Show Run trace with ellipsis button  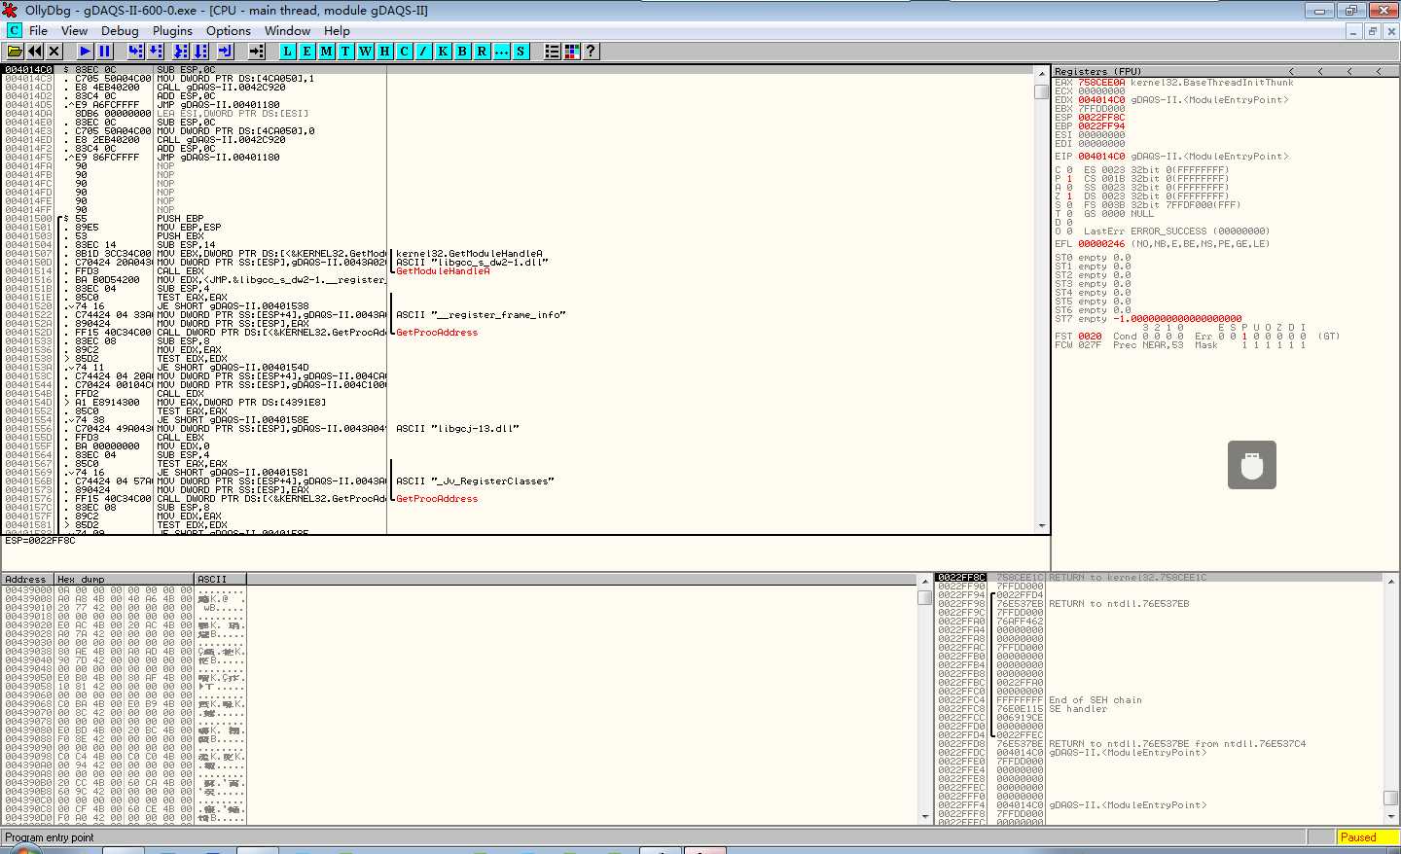(502, 51)
